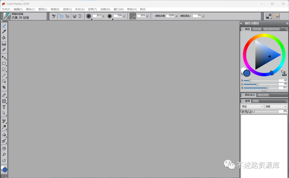Toggle pick up underlying color
The image size is (289, 178).
(x=246, y=111)
